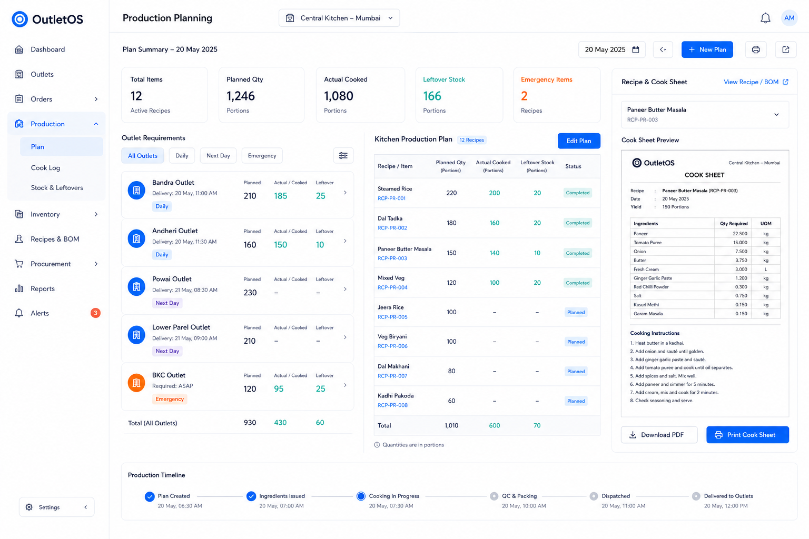Collapse the sidebar using Settings arrow
This screenshot has width=809, height=539.
(x=86, y=507)
